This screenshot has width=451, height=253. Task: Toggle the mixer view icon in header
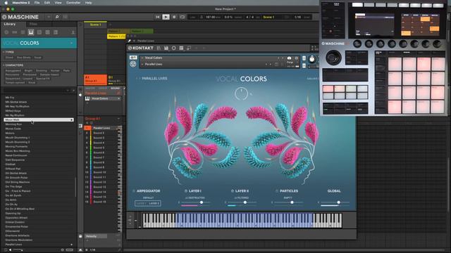66,17
